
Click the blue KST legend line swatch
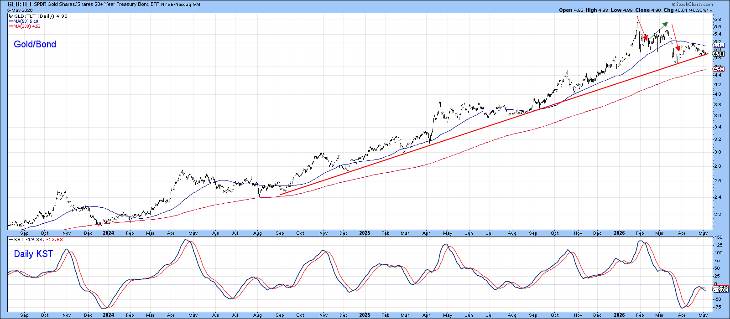tap(10, 239)
